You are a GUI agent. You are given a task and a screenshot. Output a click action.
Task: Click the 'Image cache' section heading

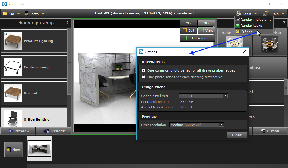pyautogui.click(x=153, y=87)
